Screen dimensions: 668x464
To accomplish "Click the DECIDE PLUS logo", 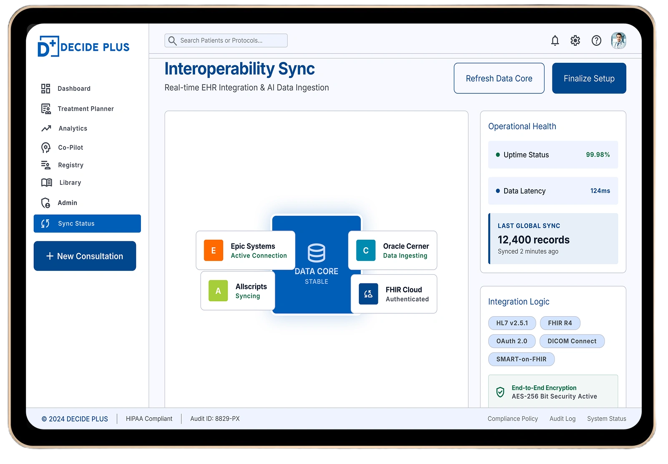I will coord(83,46).
